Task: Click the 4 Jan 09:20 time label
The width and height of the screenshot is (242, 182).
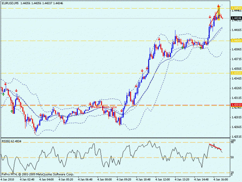Action: [x=124, y=180]
